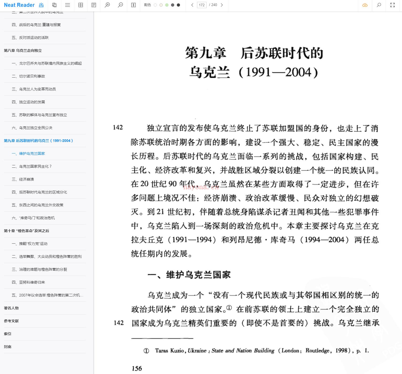
Task: Click the import book icon beside Neat Reader
Action: (x=41, y=5)
